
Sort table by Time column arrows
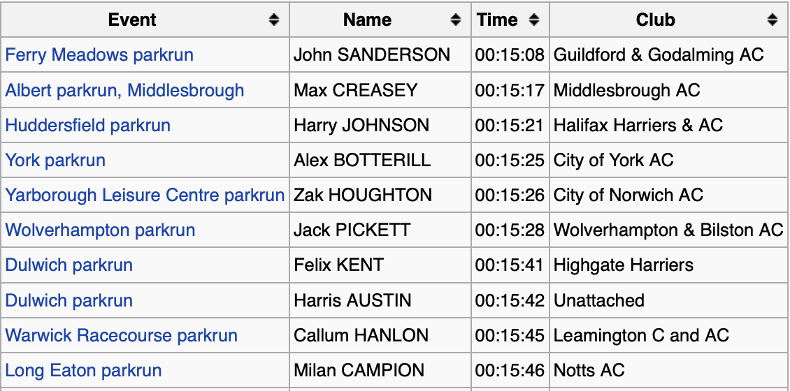[534, 20]
